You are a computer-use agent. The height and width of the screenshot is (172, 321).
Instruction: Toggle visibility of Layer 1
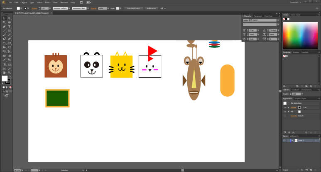(284, 140)
